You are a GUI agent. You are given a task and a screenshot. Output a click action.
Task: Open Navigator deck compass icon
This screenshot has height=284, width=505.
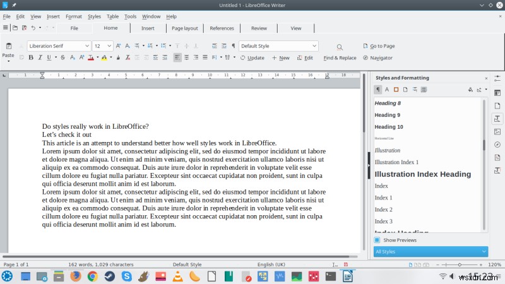[497, 145]
